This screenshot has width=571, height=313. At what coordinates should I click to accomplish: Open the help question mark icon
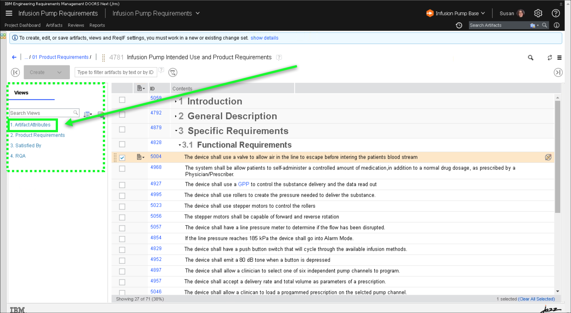pos(556,13)
